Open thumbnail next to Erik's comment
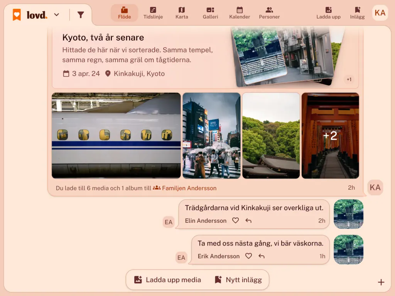The image size is (395, 296). tap(348, 249)
